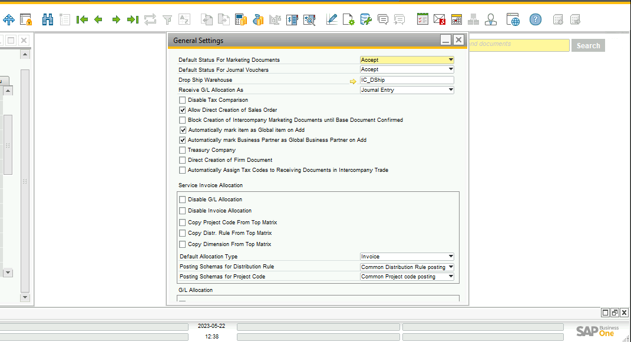This screenshot has width=631, height=342.
Task: Minimize the General Settings window
Action: tap(445, 40)
